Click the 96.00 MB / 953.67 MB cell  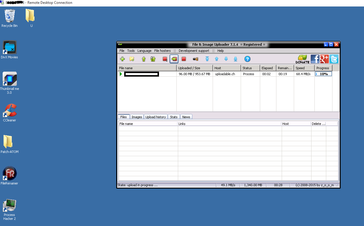point(194,74)
